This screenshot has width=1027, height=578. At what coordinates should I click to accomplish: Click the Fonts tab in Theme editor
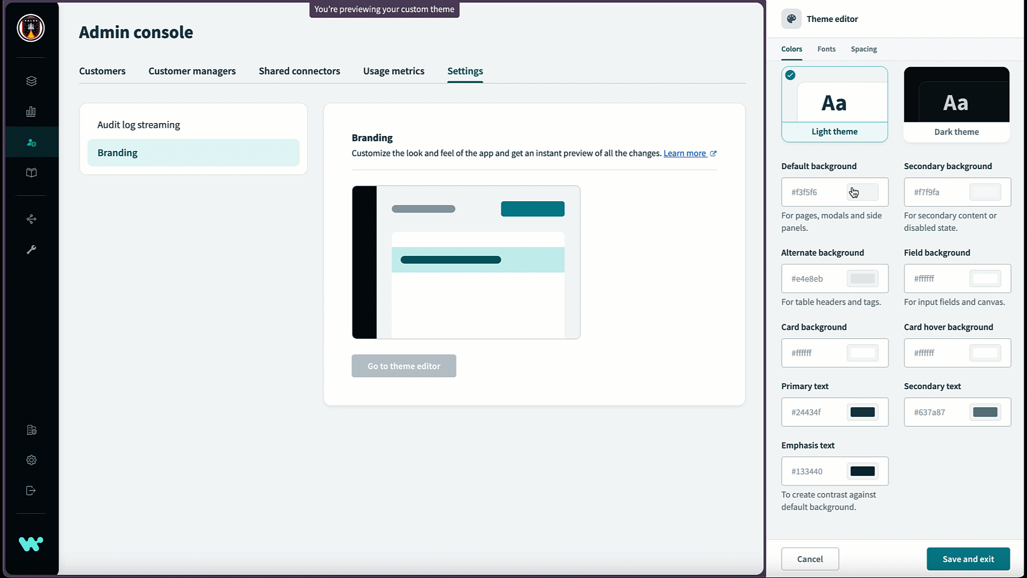click(826, 49)
